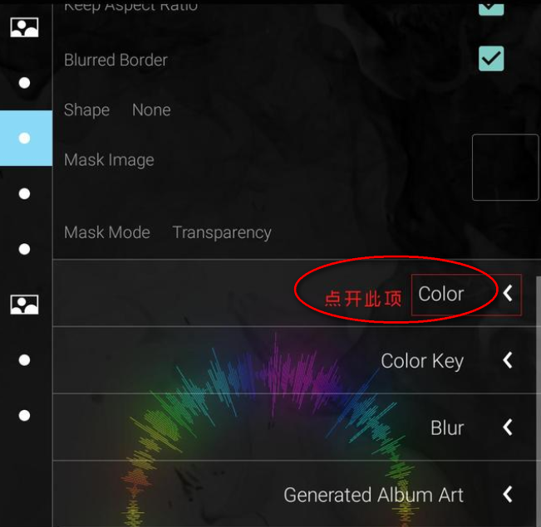Click the Blurred Border label text
The width and height of the screenshot is (541, 527).
click(116, 60)
